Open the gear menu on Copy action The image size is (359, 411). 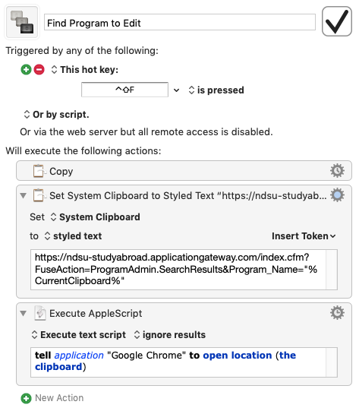337,171
